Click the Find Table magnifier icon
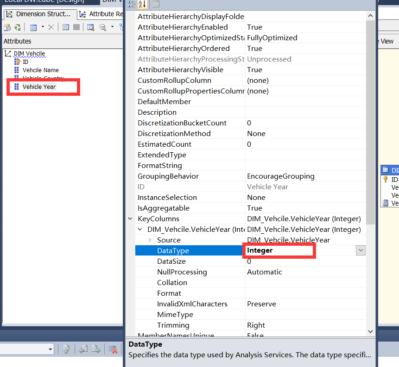This screenshot has height=367, width=399. (90, 27)
